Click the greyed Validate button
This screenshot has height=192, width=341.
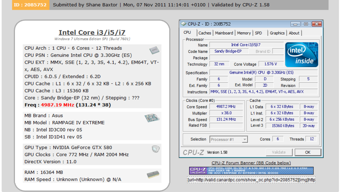tap(279, 152)
